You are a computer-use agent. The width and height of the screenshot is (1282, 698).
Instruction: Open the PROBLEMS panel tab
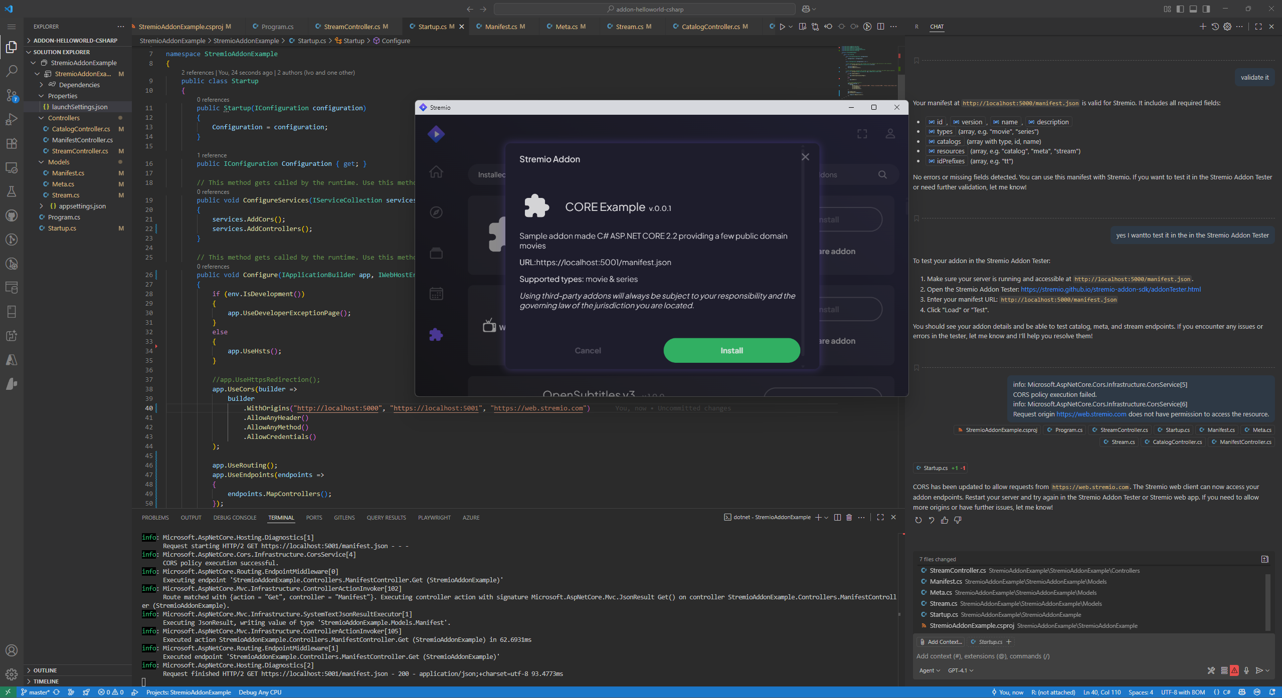pos(155,518)
